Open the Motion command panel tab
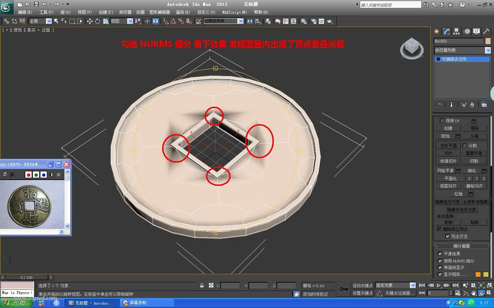The width and height of the screenshot is (494, 308). click(x=467, y=31)
